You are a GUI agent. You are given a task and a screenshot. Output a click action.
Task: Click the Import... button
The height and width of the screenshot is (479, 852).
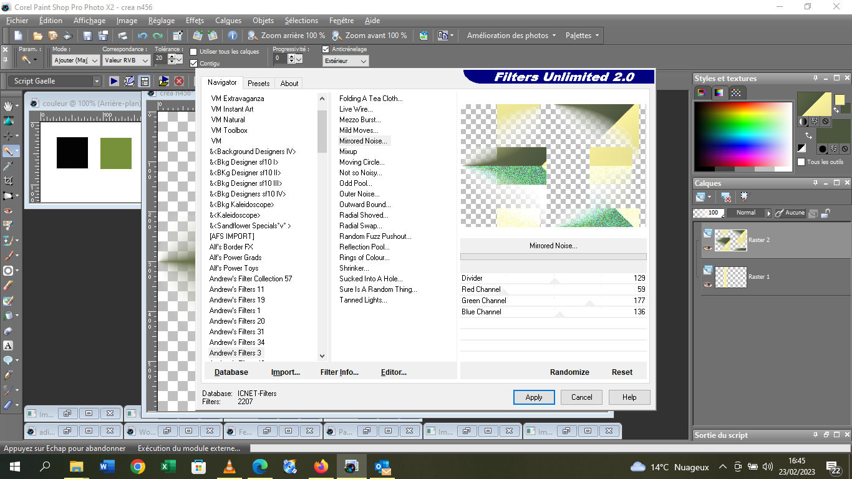tap(286, 372)
